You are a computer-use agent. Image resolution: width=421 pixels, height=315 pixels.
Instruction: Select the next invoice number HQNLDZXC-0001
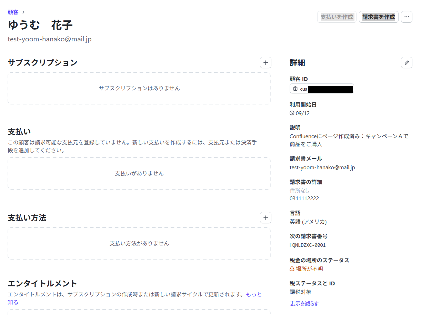308,245
